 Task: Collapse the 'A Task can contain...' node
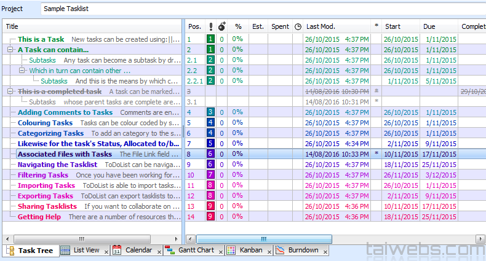pos(10,50)
